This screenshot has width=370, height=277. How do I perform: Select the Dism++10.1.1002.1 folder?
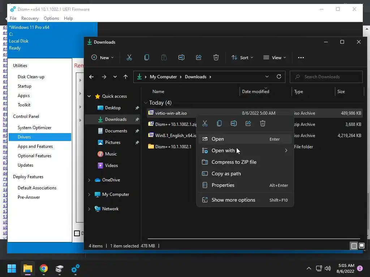point(173,147)
